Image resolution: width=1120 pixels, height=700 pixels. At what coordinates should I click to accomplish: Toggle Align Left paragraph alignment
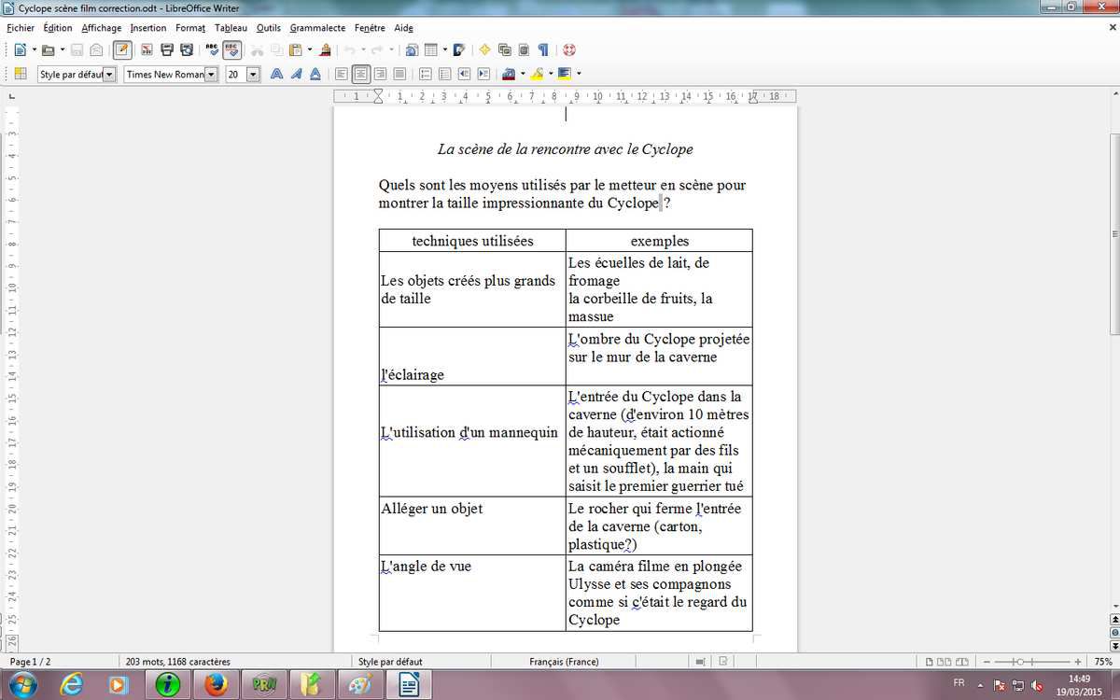[x=342, y=74]
